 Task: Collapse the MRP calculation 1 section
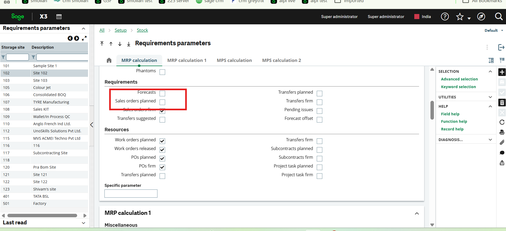[417, 214]
